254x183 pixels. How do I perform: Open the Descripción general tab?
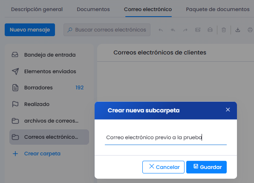(x=37, y=9)
